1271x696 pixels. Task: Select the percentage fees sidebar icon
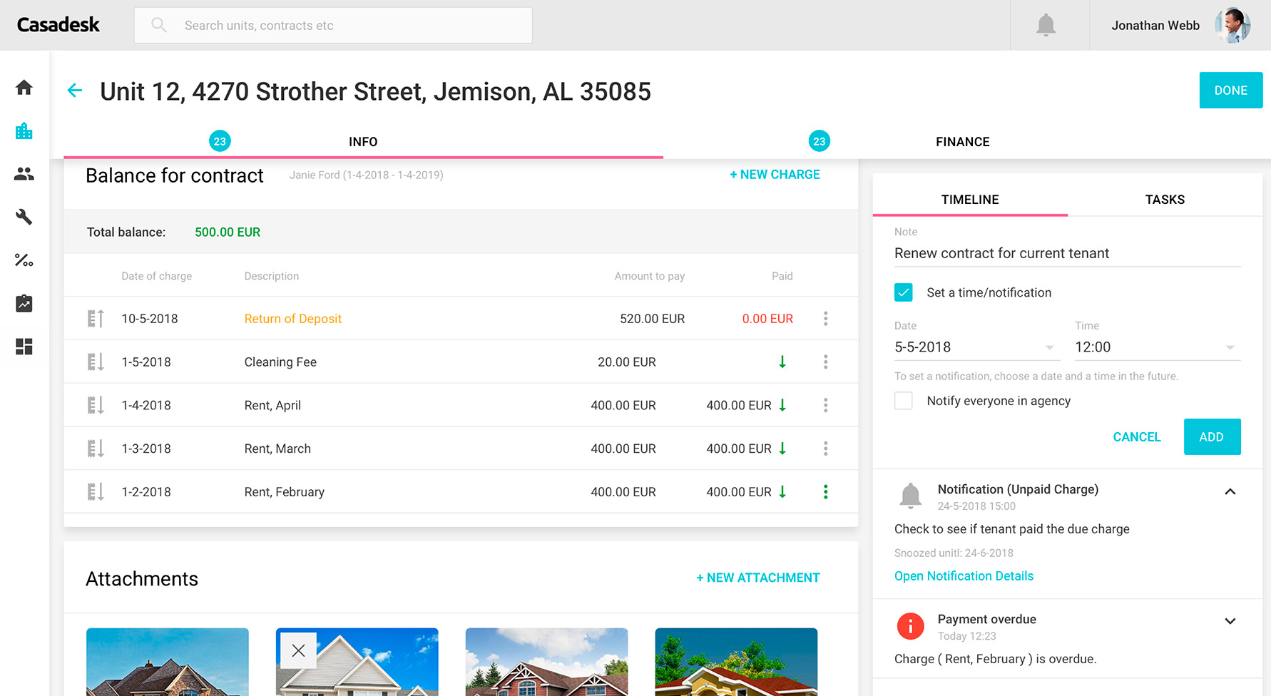[24, 260]
